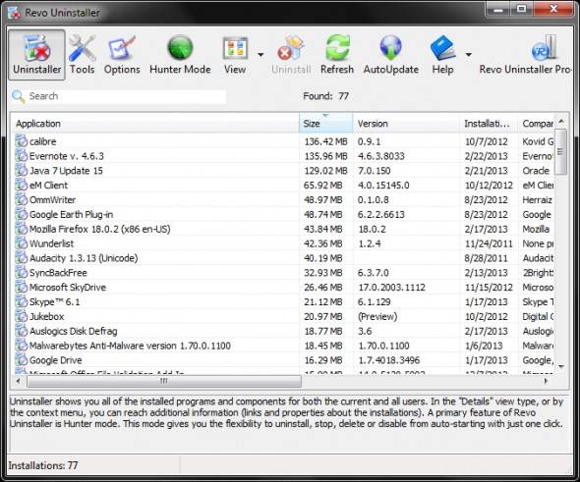Open the Uninstaller toolbar section

click(x=36, y=55)
